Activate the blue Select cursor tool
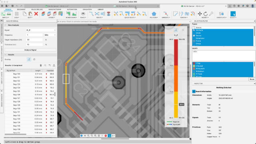Viewport: 256px width, 144px height. (x=233, y=14)
